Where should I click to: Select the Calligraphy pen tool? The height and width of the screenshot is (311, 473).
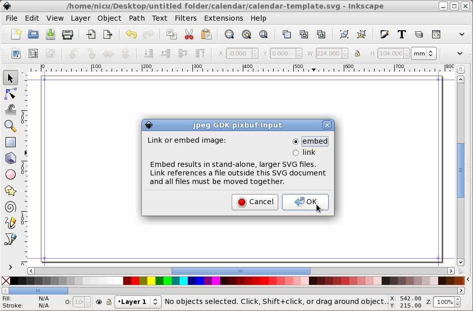coord(11,239)
